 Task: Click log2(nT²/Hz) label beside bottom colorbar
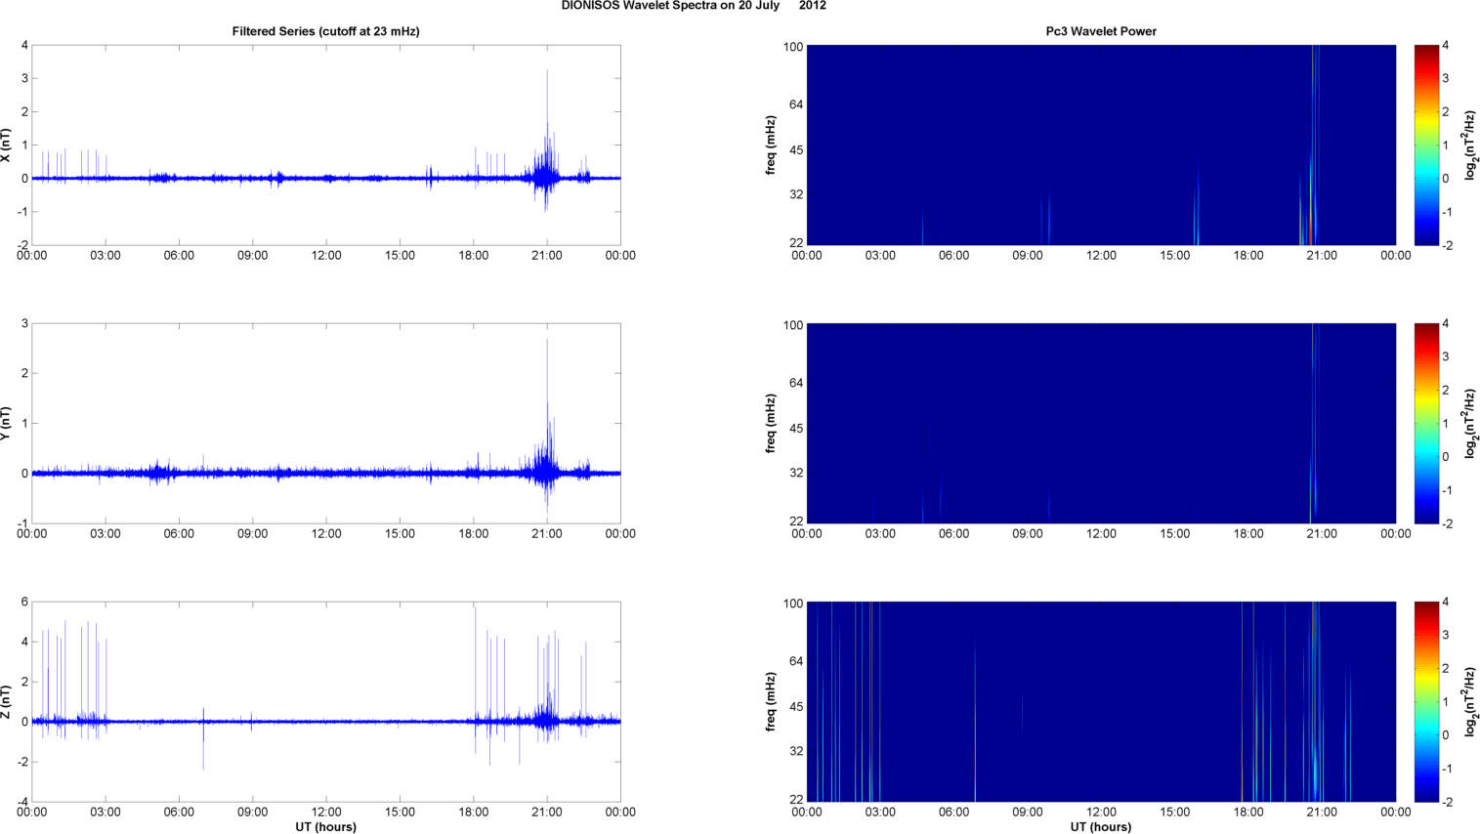1471,702
